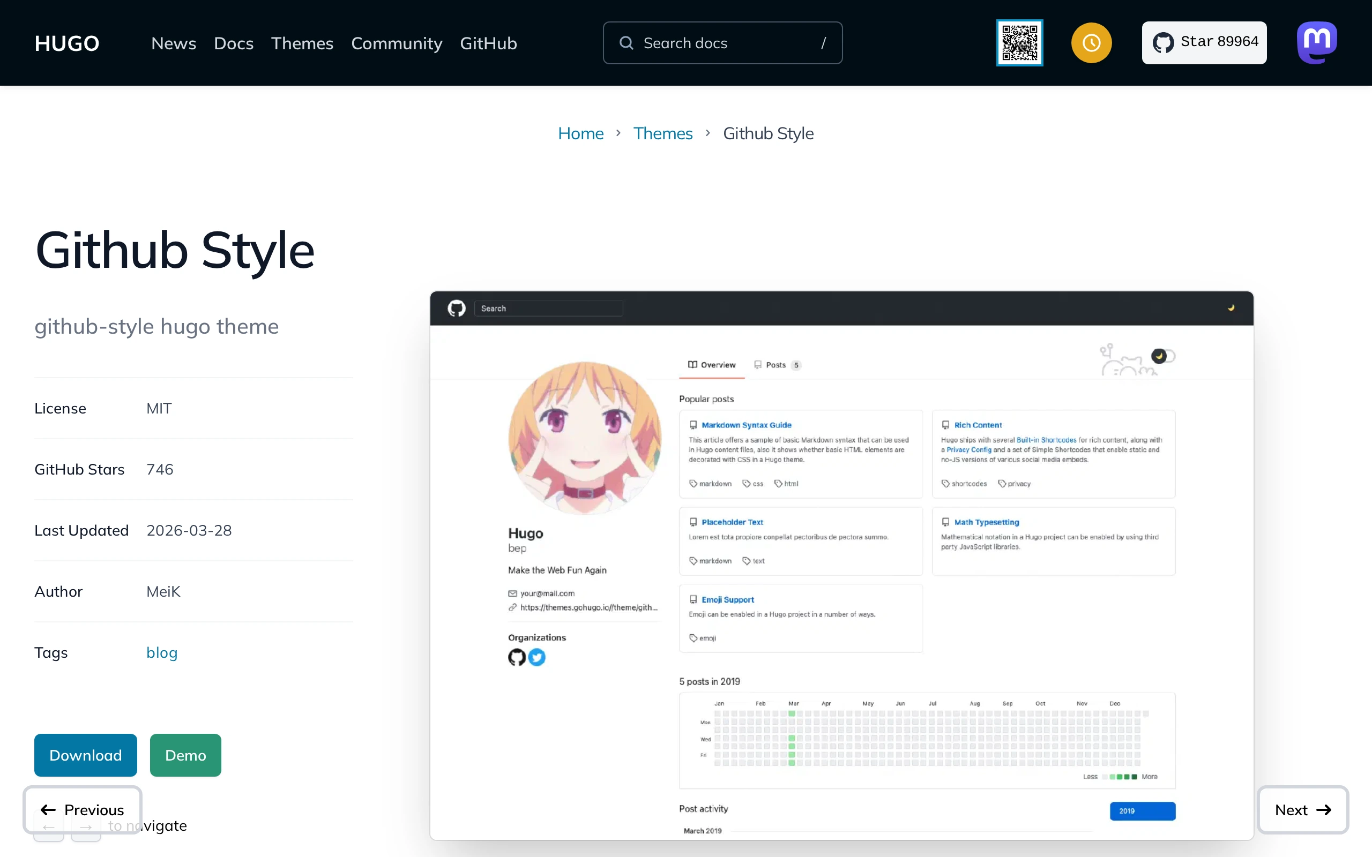Click the search magnifier icon
This screenshot has width=1372, height=857.
626,43
